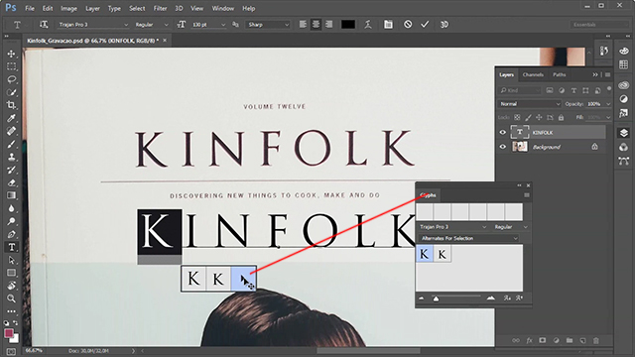The image size is (635, 357).
Task: Toggle type layer filter in Layers panel
Action: tap(573, 90)
